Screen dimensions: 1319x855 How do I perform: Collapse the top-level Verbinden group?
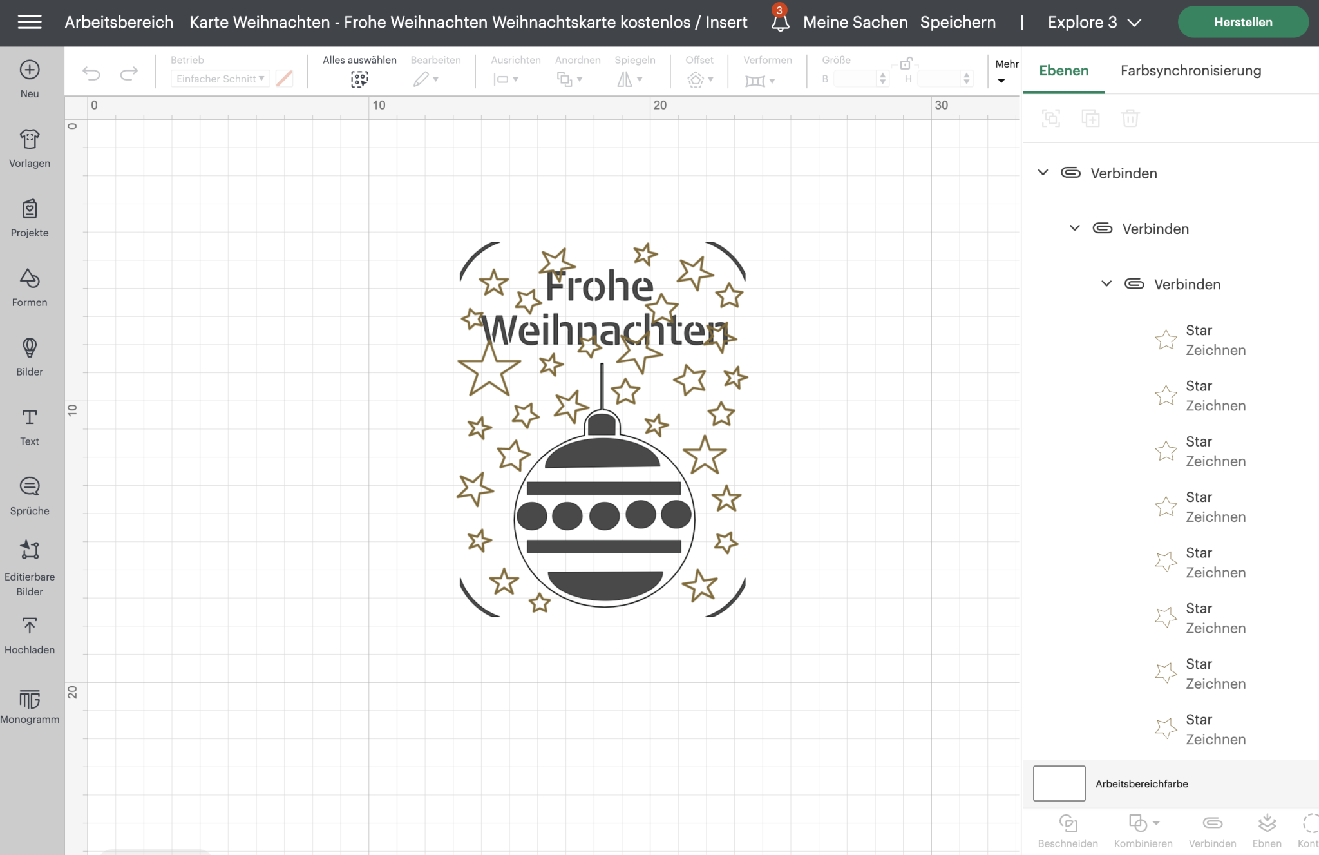[x=1043, y=173]
